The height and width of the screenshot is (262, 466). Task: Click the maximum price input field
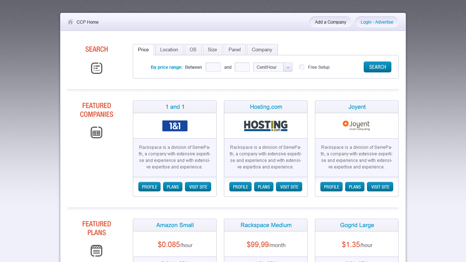click(242, 67)
